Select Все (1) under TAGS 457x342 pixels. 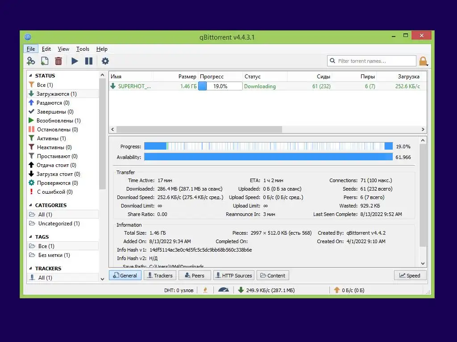(62, 246)
